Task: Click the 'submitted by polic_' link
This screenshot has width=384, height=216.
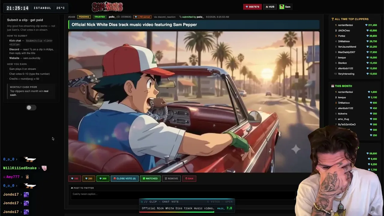Action: [x=193, y=17]
